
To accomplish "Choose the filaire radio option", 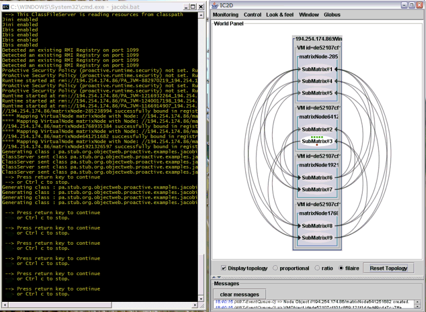I will pyautogui.click(x=342, y=268).
